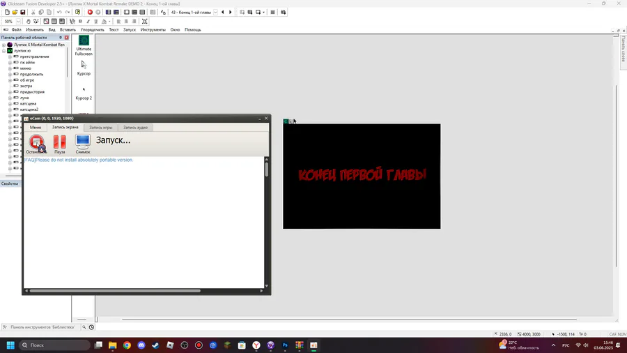Go to previous frame arrow

point(223,13)
